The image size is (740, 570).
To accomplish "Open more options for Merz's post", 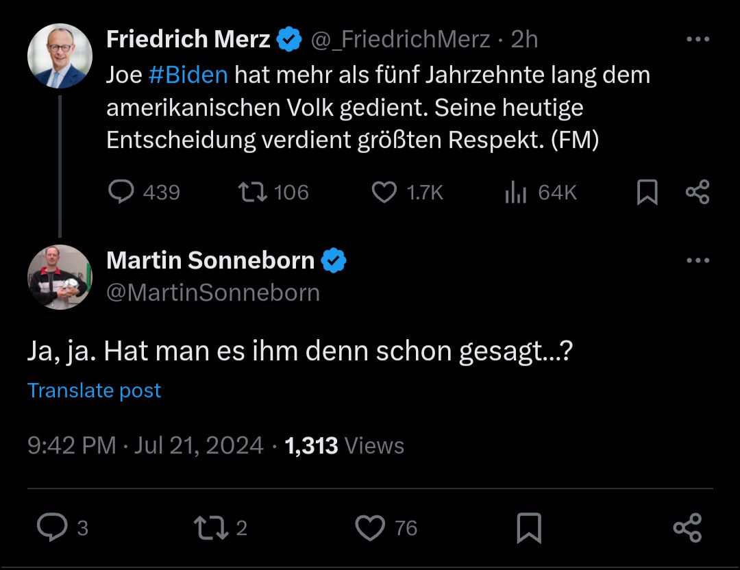I will coord(698,40).
